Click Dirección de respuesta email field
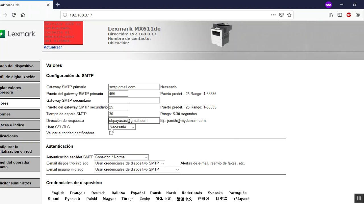364x204 pixels. (x=134, y=120)
